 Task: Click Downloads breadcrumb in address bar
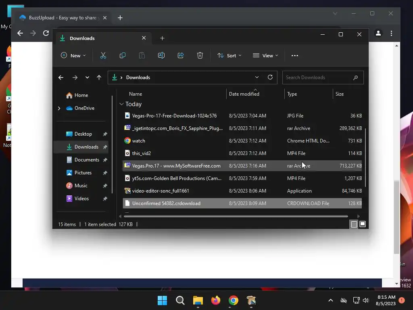[138, 77]
